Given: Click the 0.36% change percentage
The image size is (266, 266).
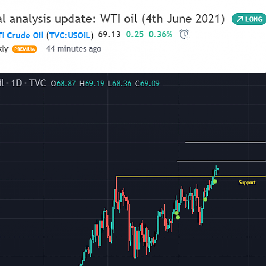Looking at the screenshot, I should pyautogui.click(x=161, y=35).
